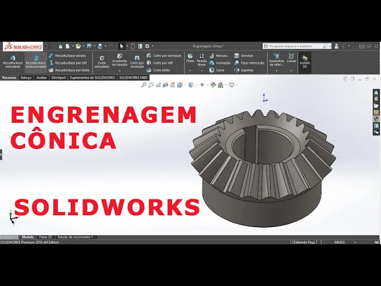Expand dropdown under Assistente de furação

(120, 71)
